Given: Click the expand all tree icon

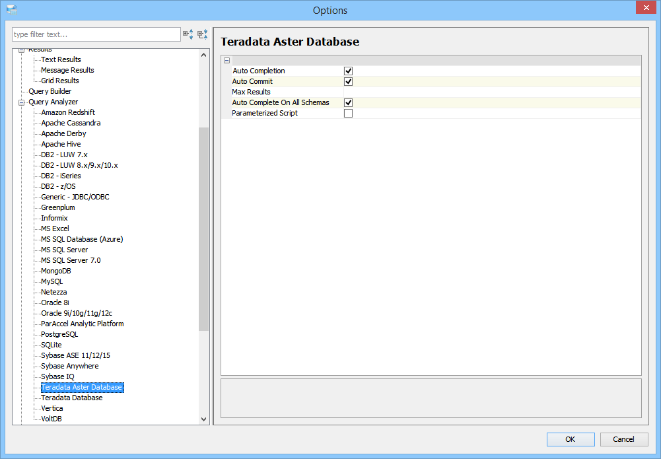Looking at the screenshot, I should coord(188,34).
